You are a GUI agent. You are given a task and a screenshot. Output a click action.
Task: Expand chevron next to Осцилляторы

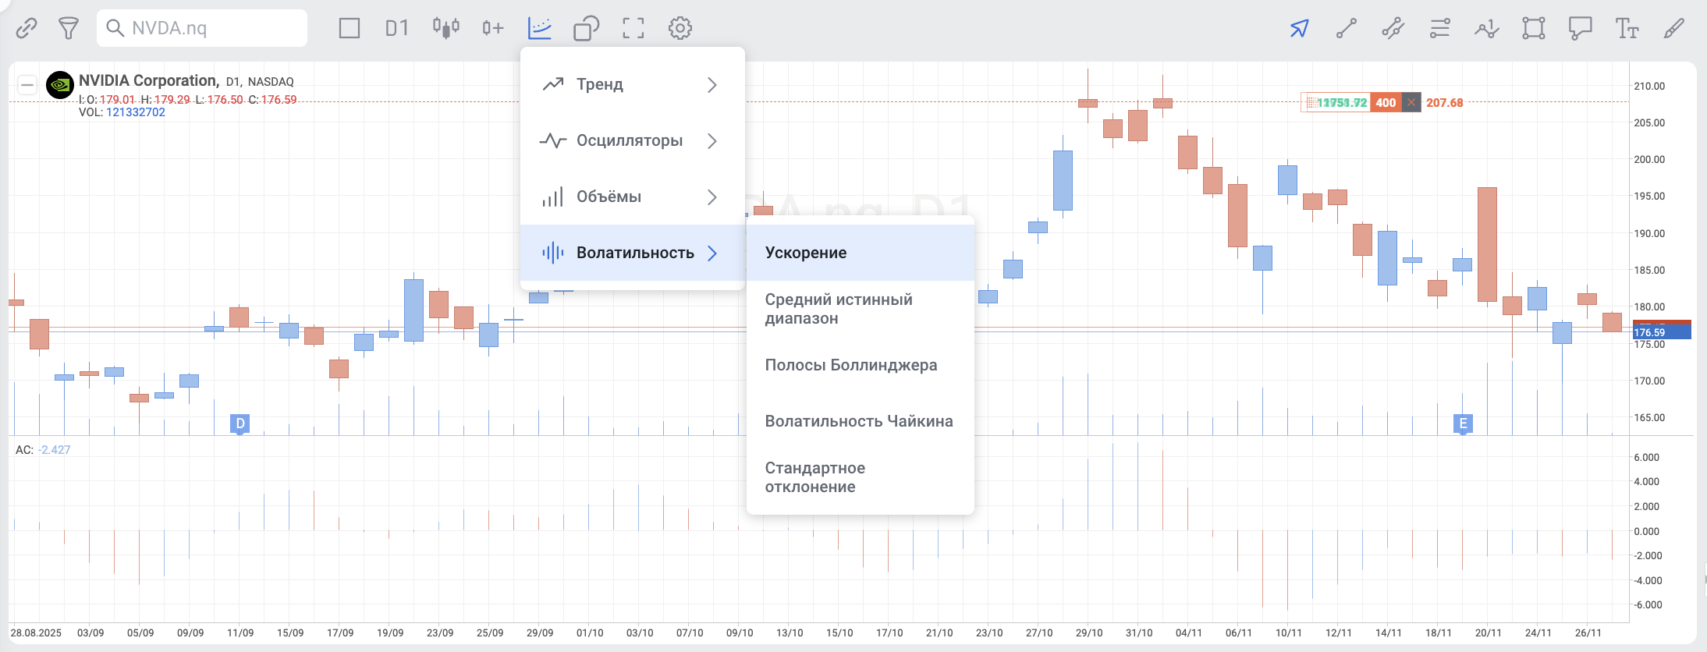pyautogui.click(x=712, y=140)
